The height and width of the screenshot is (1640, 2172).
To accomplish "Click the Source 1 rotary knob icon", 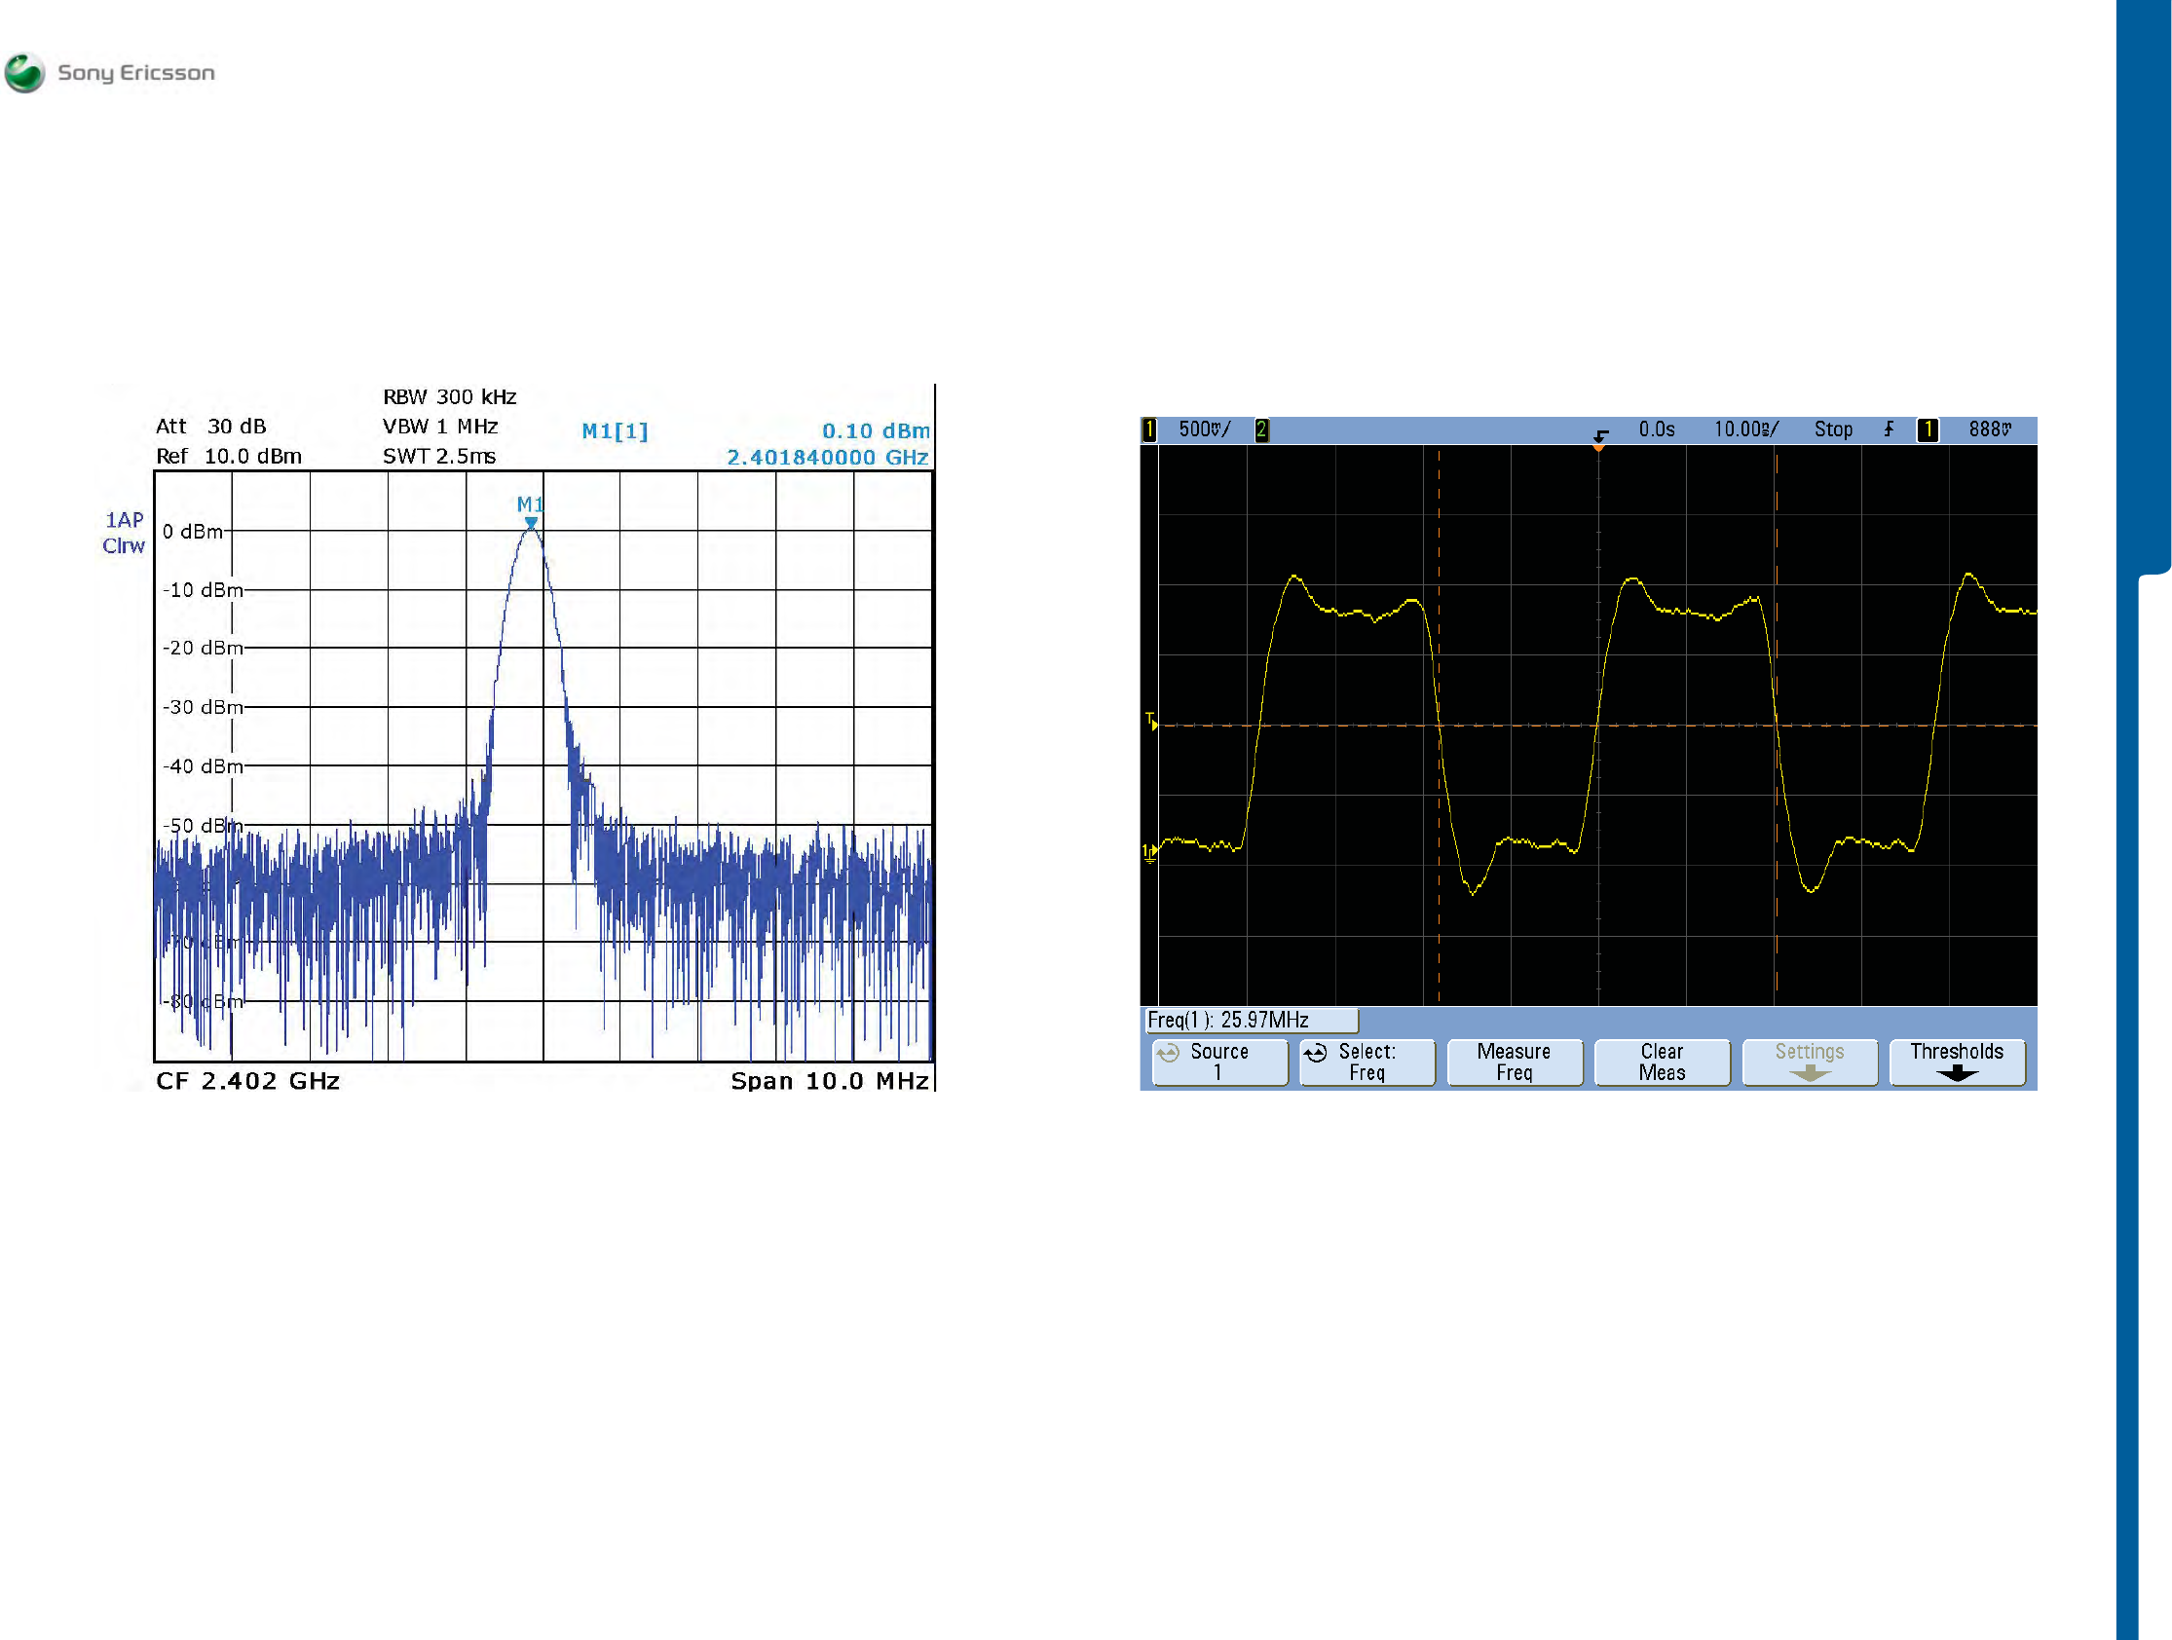I will click(x=1168, y=1054).
